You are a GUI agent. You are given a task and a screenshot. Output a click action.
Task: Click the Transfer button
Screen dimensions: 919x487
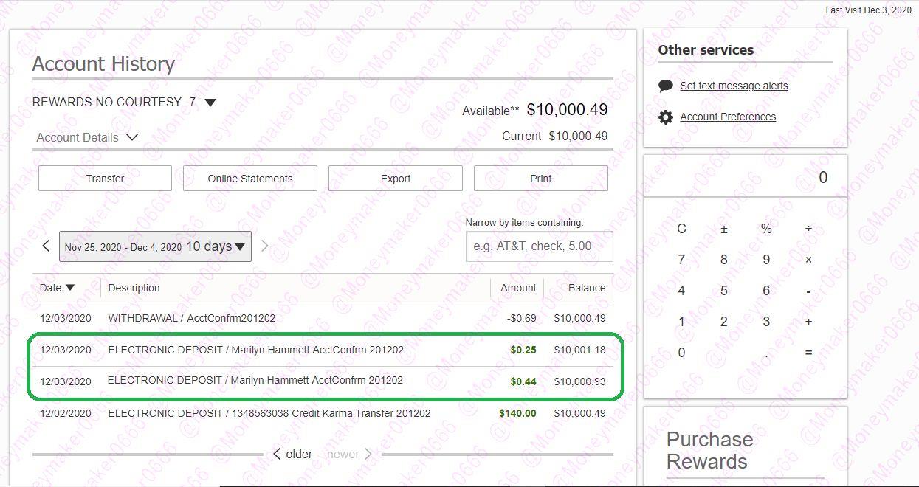point(105,179)
